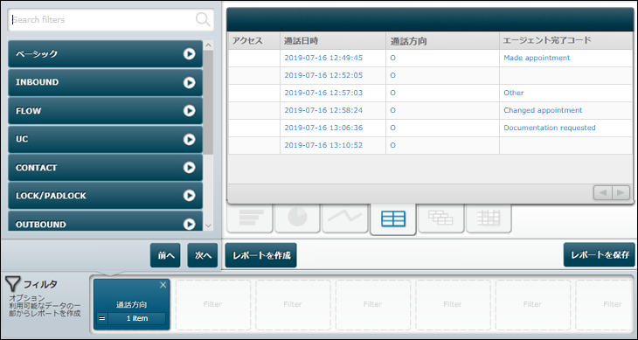Screen dimensions: 638x340
Task: Open the Made appointment completion code link
Action: [537, 58]
